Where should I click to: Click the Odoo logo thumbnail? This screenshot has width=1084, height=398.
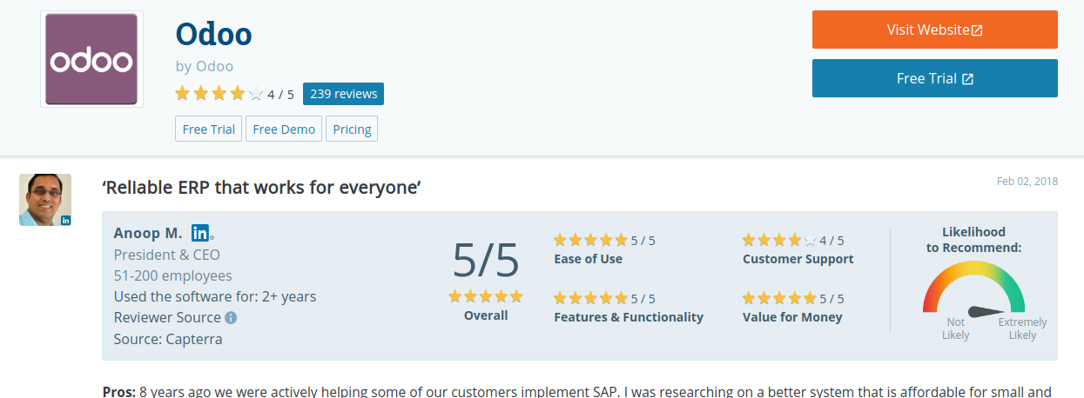(91, 60)
